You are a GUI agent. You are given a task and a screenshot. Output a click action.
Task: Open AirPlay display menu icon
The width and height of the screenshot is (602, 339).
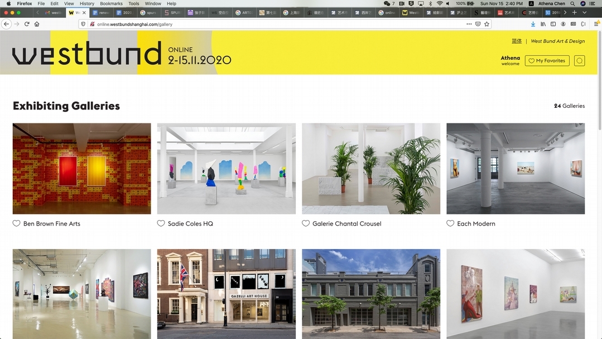(421, 3)
